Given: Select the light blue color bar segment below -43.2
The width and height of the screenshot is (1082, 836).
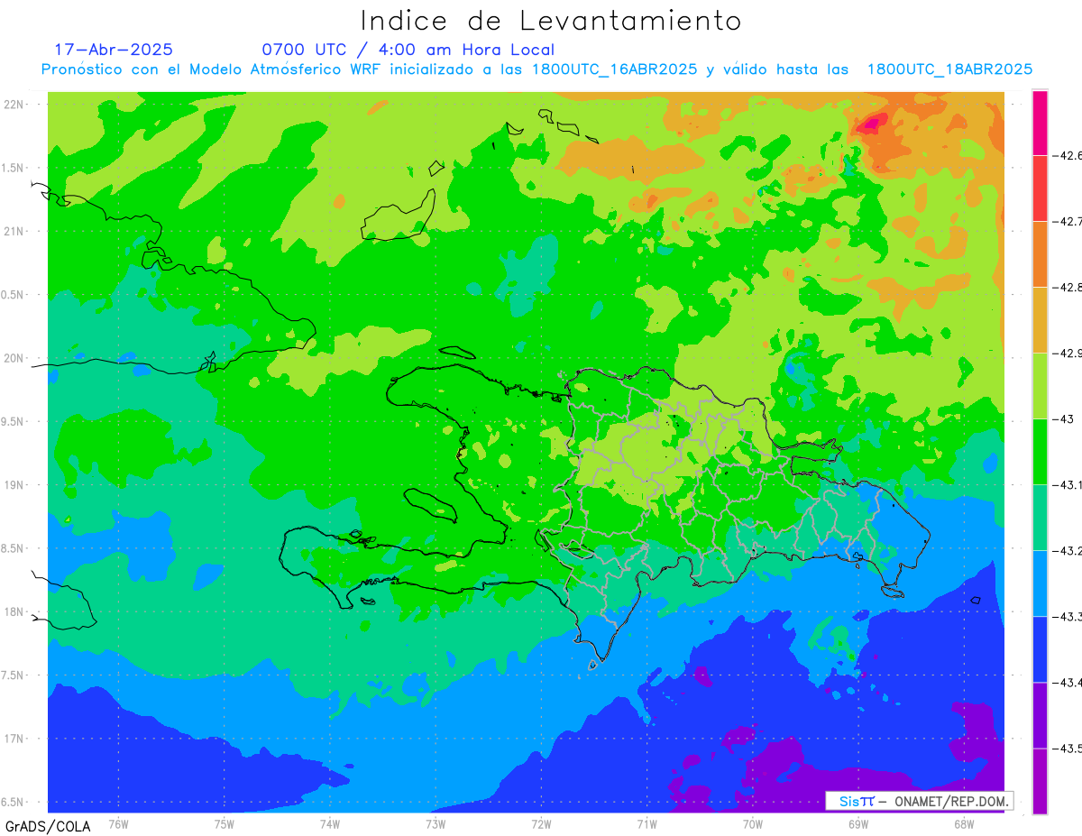Looking at the screenshot, I should click(1040, 583).
